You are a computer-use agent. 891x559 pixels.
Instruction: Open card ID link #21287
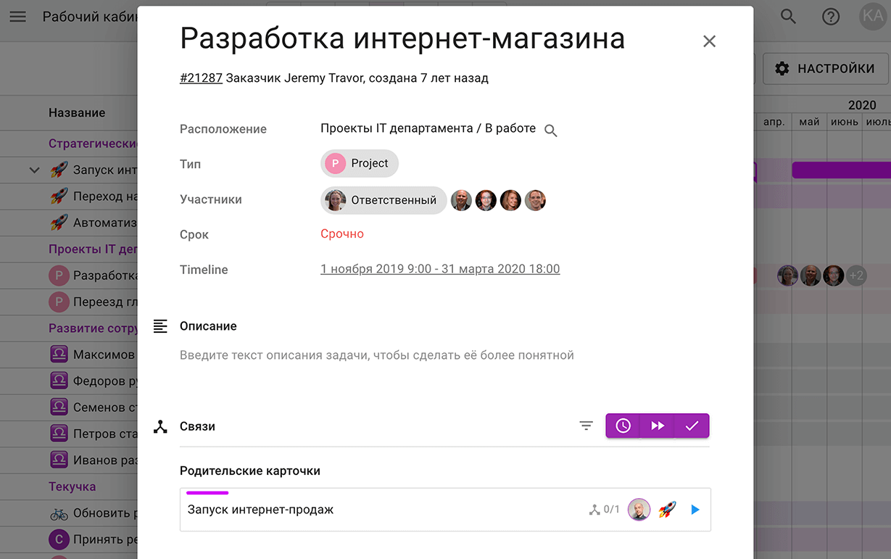point(201,78)
